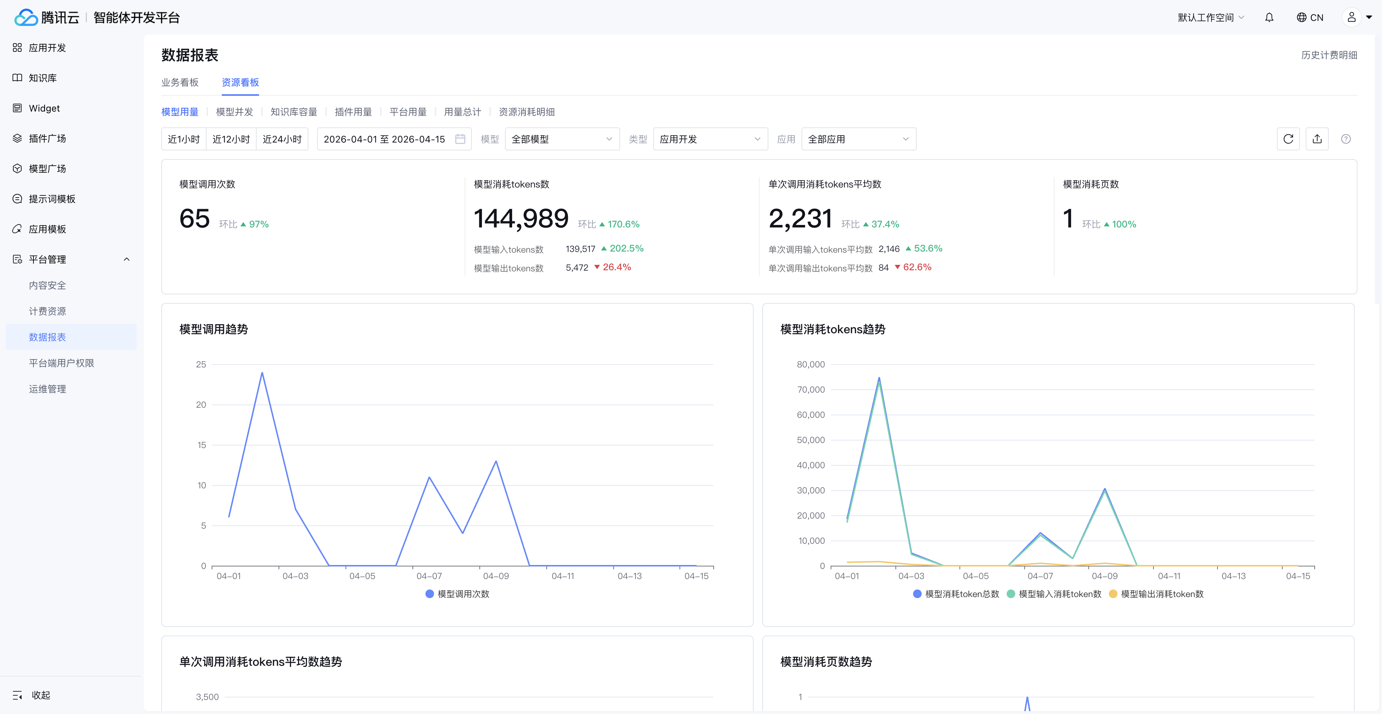Switch to the 业务看板 tab

[180, 82]
